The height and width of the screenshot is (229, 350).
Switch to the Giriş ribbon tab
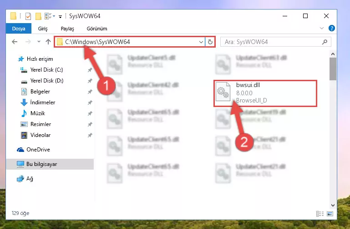click(x=43, y=29)
